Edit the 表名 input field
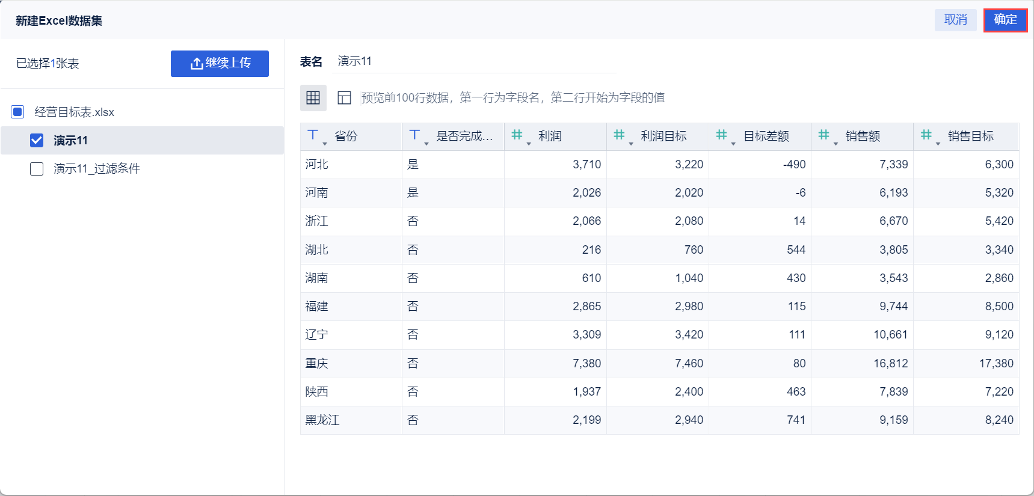 point(475,61)
